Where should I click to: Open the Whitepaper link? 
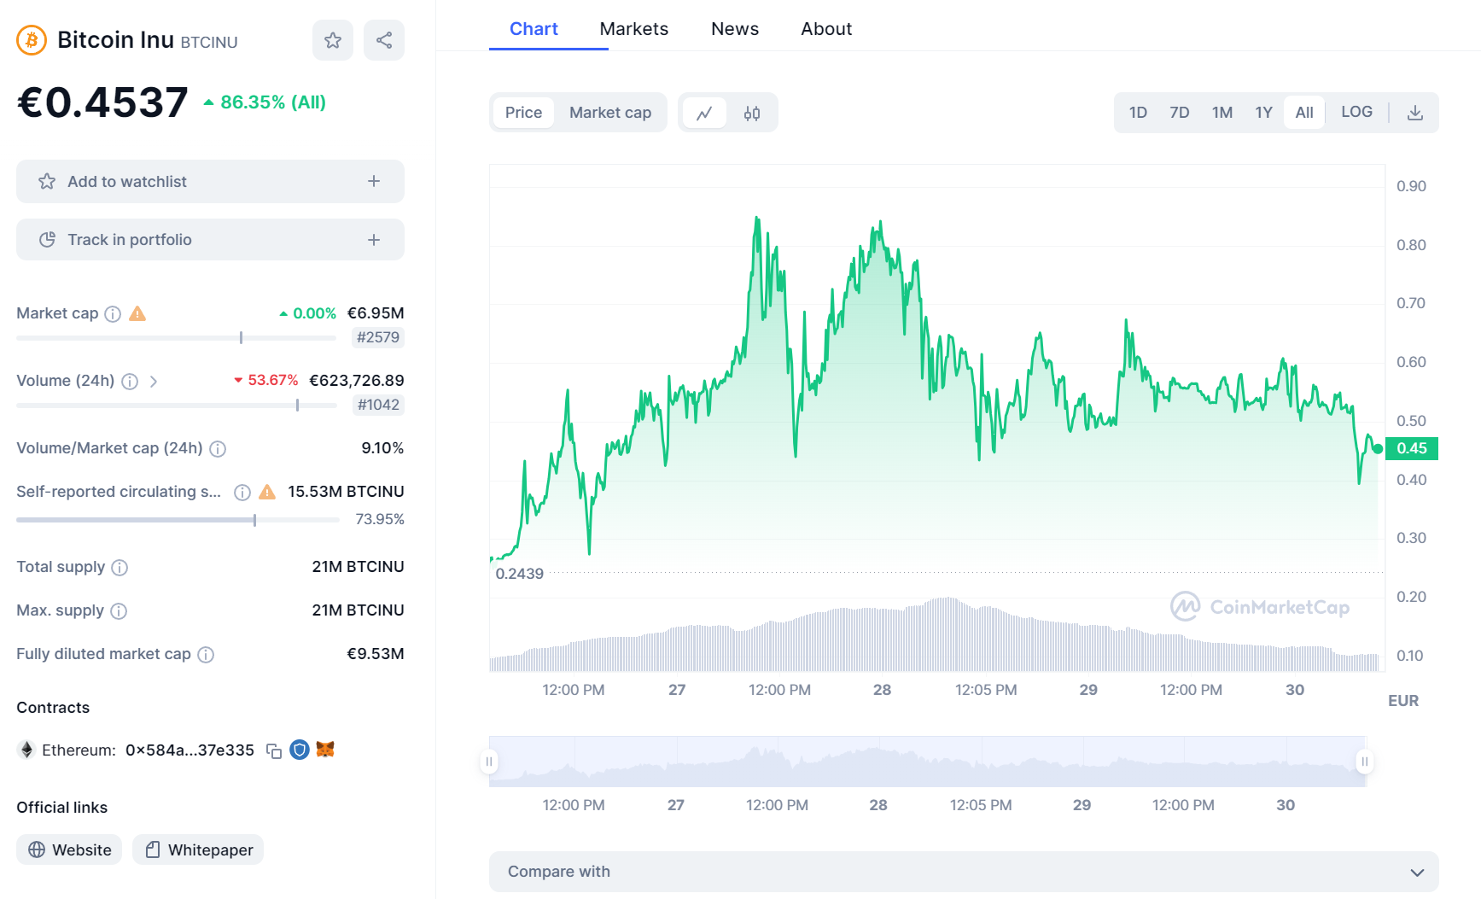tap(199, 849)
